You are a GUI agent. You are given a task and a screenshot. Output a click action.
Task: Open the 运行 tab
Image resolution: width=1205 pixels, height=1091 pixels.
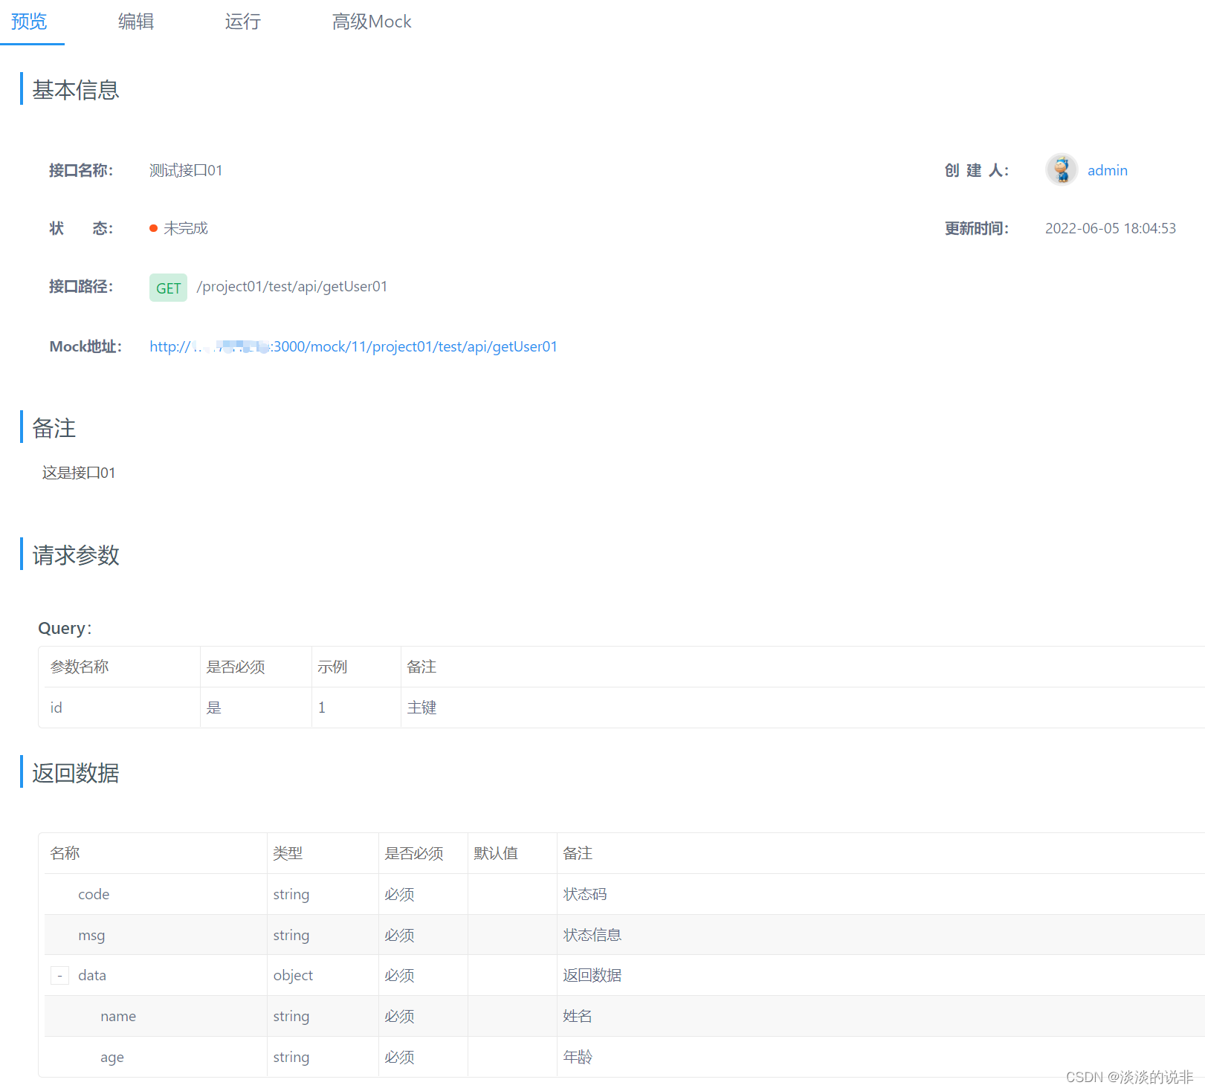pyautogui.click(x=242, y=22)
